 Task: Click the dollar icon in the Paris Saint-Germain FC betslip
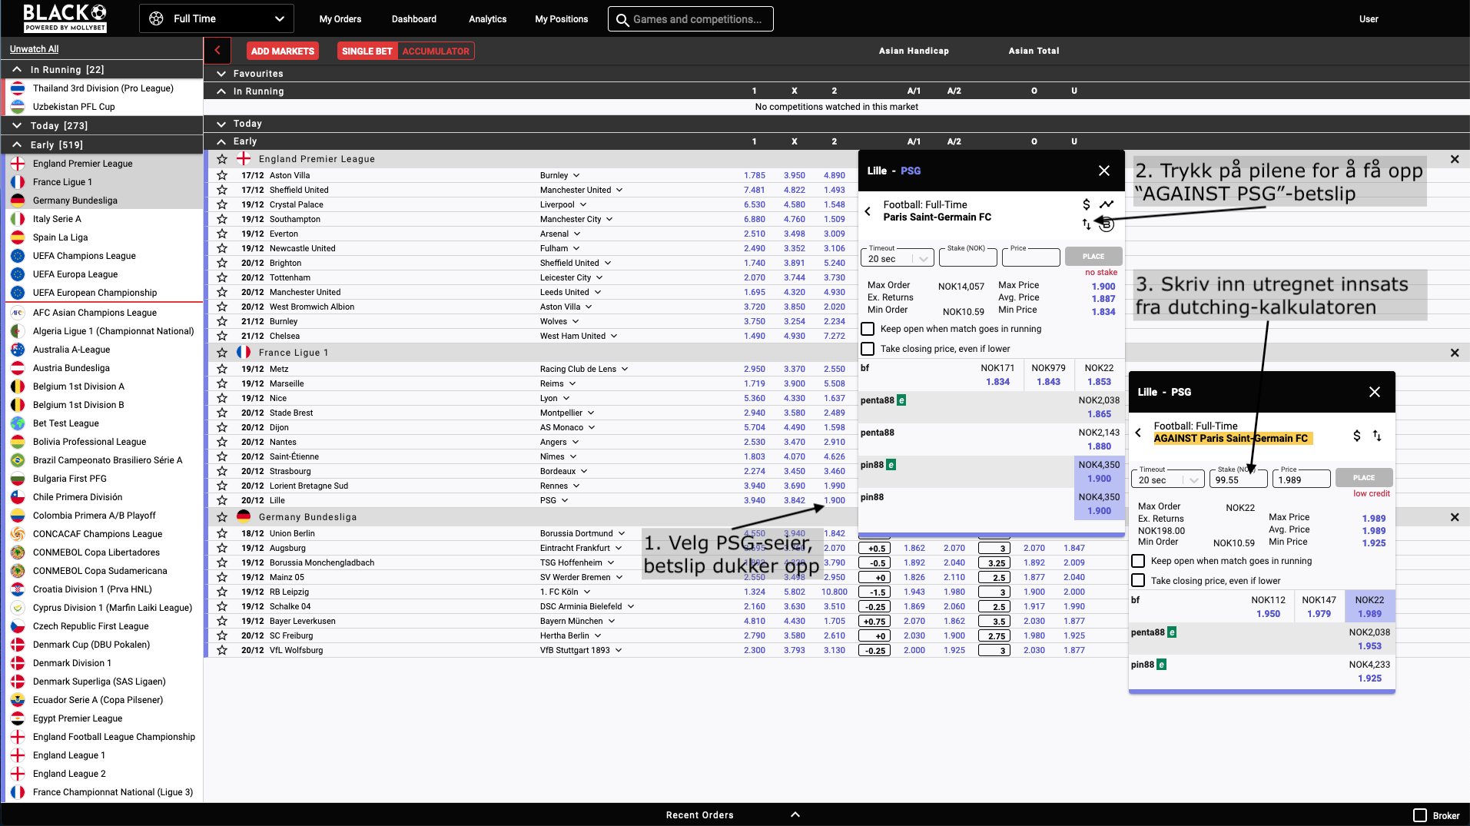1086,204
